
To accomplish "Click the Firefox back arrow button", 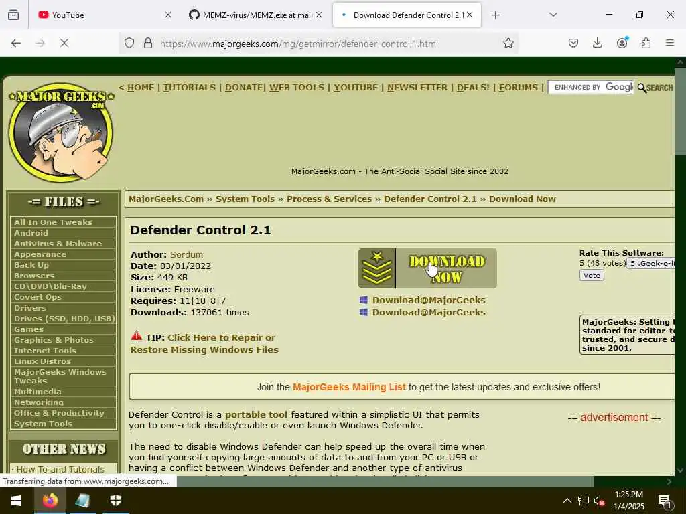I will (16, 43).
